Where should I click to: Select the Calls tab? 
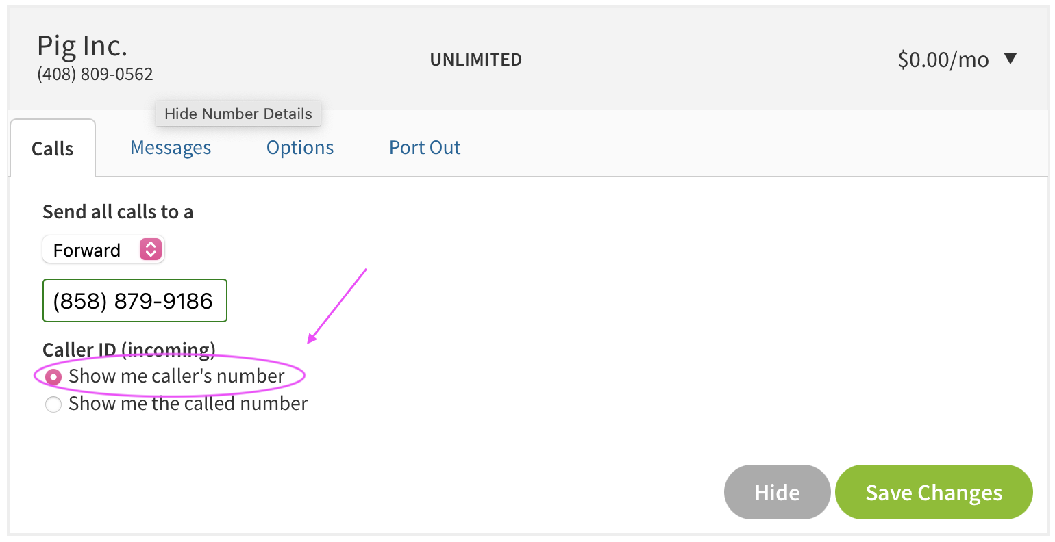coord(53,149)
